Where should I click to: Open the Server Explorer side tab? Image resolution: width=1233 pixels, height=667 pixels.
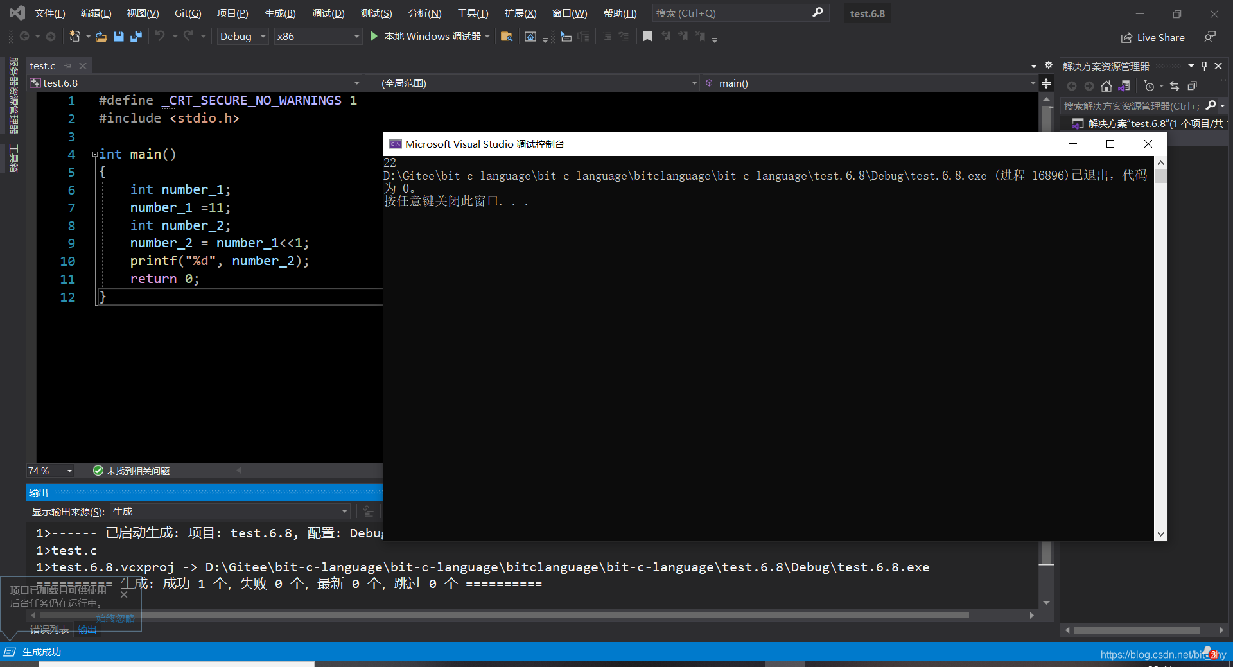point(13,95)
